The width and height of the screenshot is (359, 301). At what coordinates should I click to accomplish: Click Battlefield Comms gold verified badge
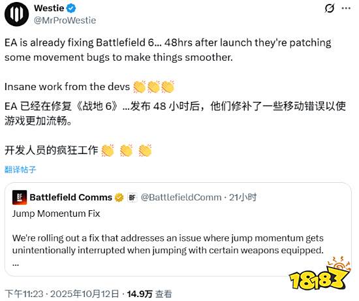119,197
